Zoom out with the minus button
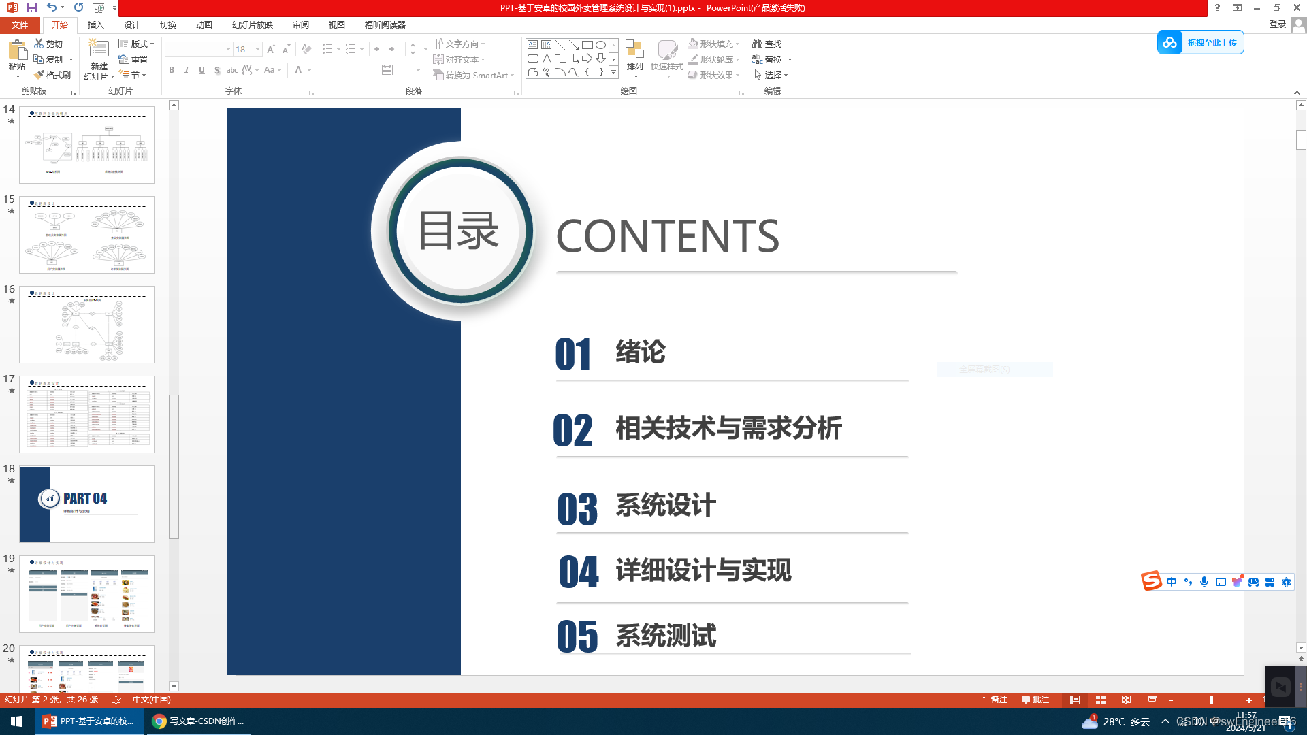 coord(1171,700)
